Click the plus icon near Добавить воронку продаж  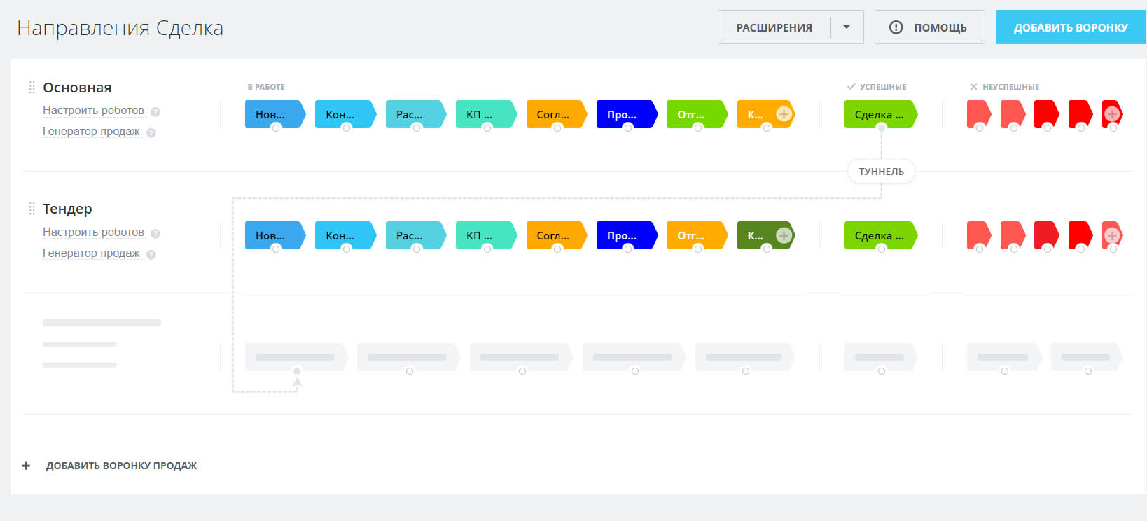tap(26, 466)
